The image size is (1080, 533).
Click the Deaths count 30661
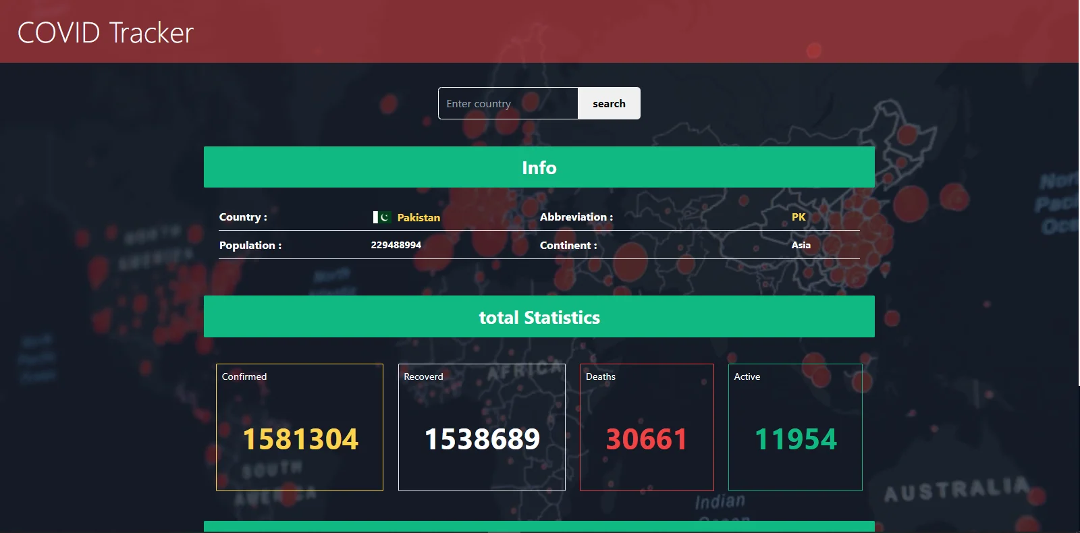click(647, 439)
